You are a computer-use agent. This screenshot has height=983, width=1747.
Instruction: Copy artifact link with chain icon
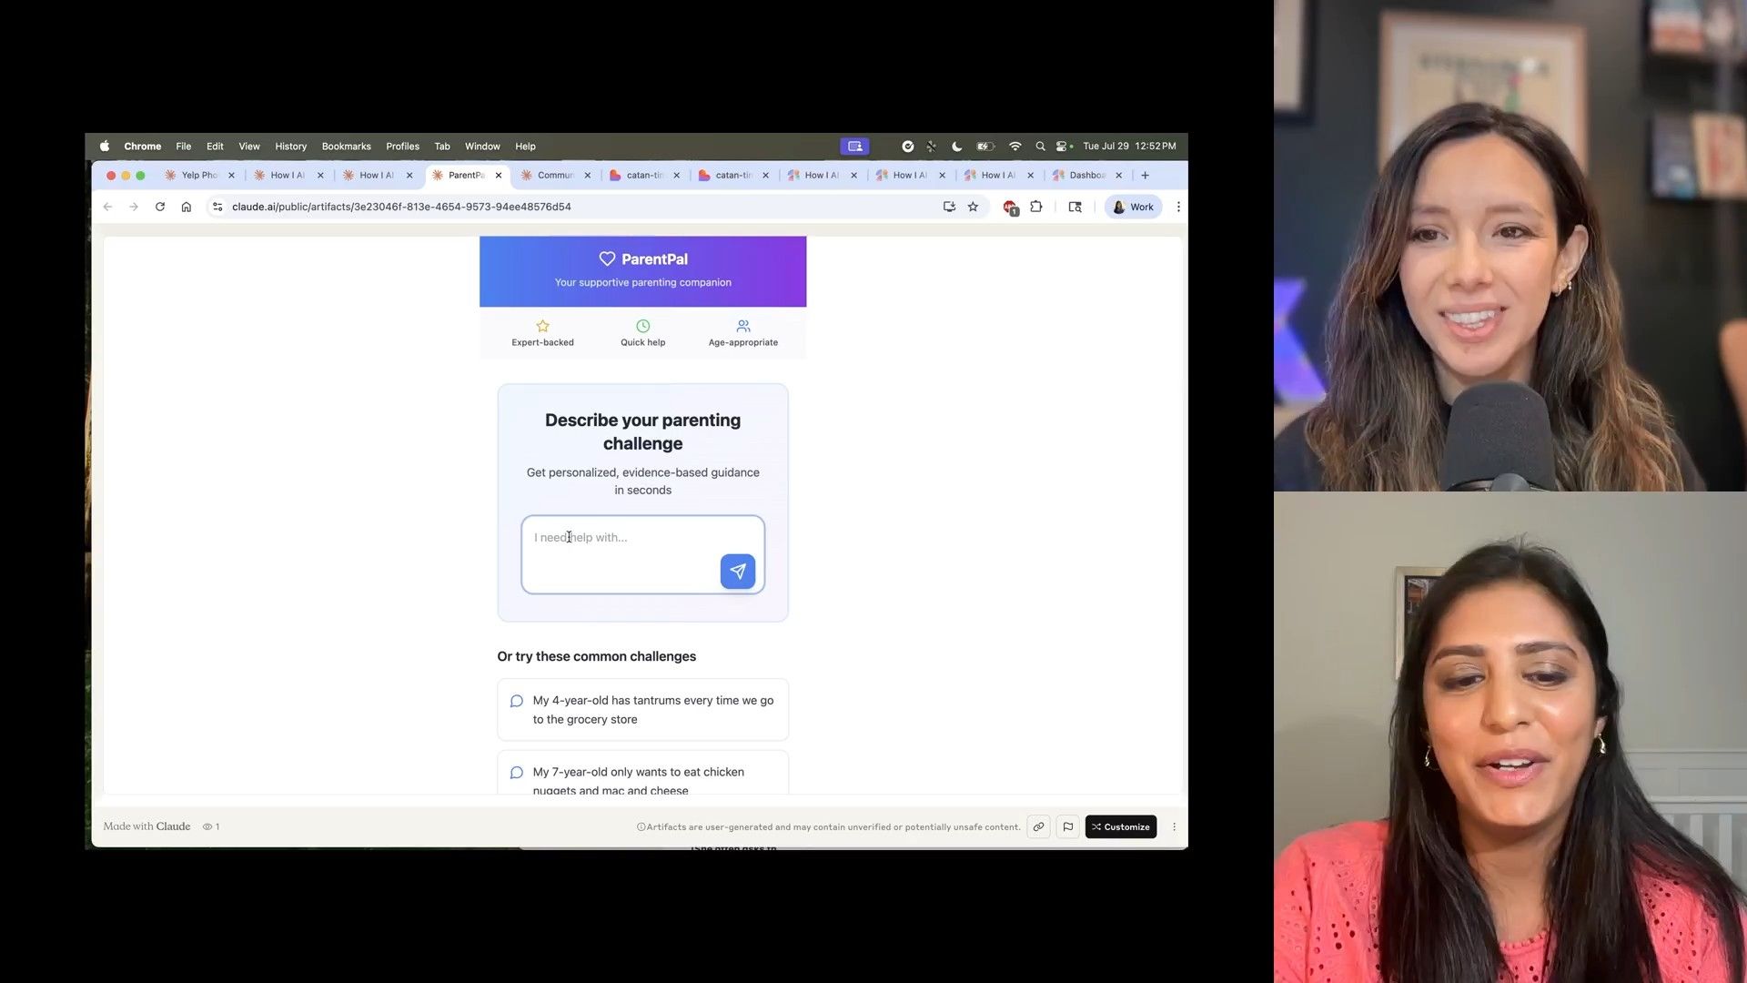tap(1038, 826)
